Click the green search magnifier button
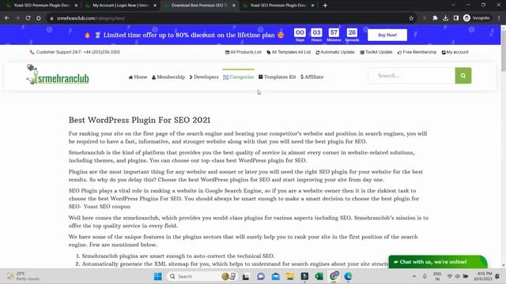 [463, 76]
